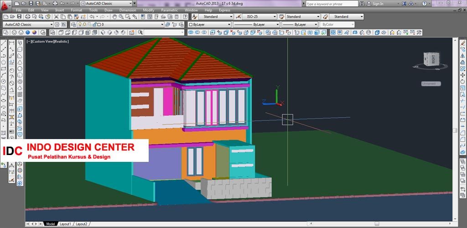Click the Create Camera icon
Viewport: 467px width, 228px height.
coord(131,32)
